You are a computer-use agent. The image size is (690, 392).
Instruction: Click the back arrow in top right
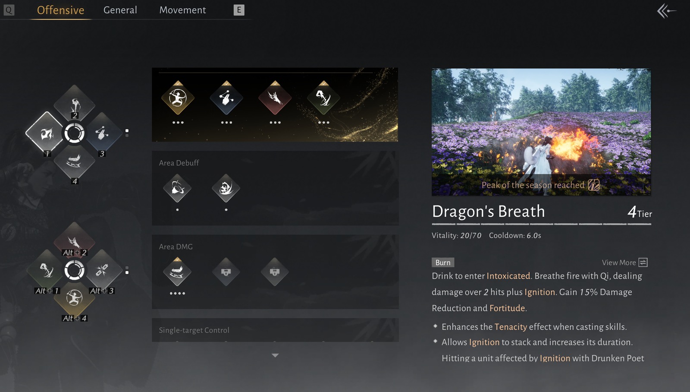point(666,11)
